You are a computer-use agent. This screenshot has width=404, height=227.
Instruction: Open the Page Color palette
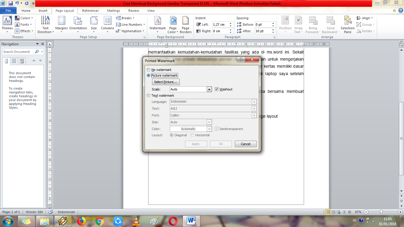[173, 25]
